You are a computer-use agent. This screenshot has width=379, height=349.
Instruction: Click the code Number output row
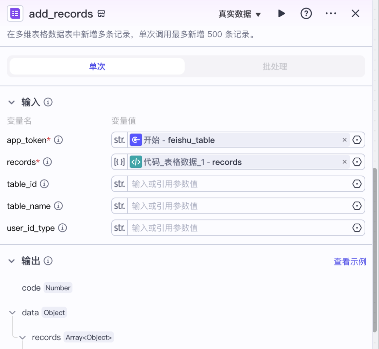(47, 288)
